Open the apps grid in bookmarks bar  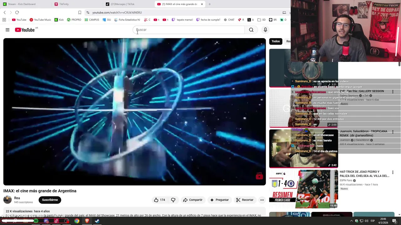(4, 20)
